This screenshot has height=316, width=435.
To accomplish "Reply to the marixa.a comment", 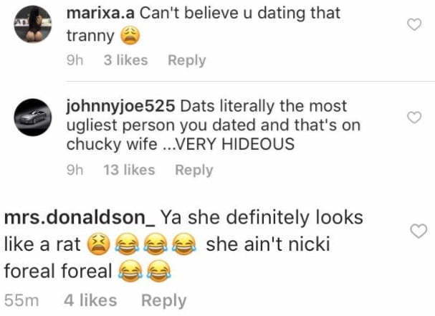I will point(187,60).
